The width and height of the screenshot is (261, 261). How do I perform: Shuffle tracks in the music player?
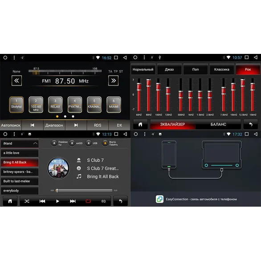coord(27,201)
